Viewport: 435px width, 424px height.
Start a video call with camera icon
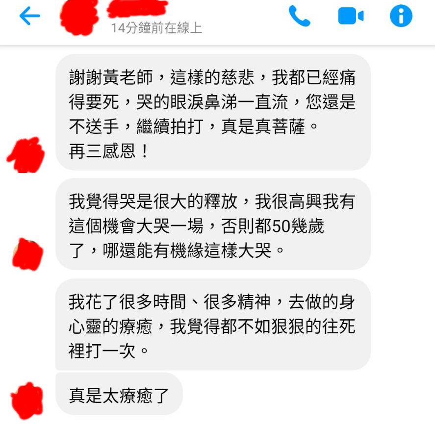(x=351, y=16)
